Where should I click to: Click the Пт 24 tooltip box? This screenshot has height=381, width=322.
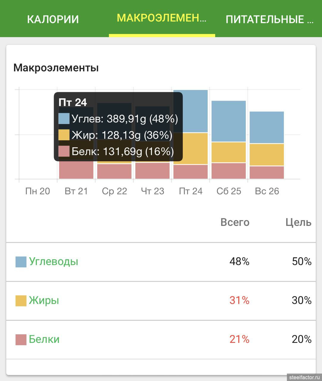click(x=118, y=127)
